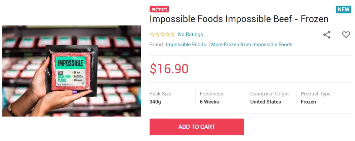
Task: Click the $16.90 price
Action: (x=169, y=69)
